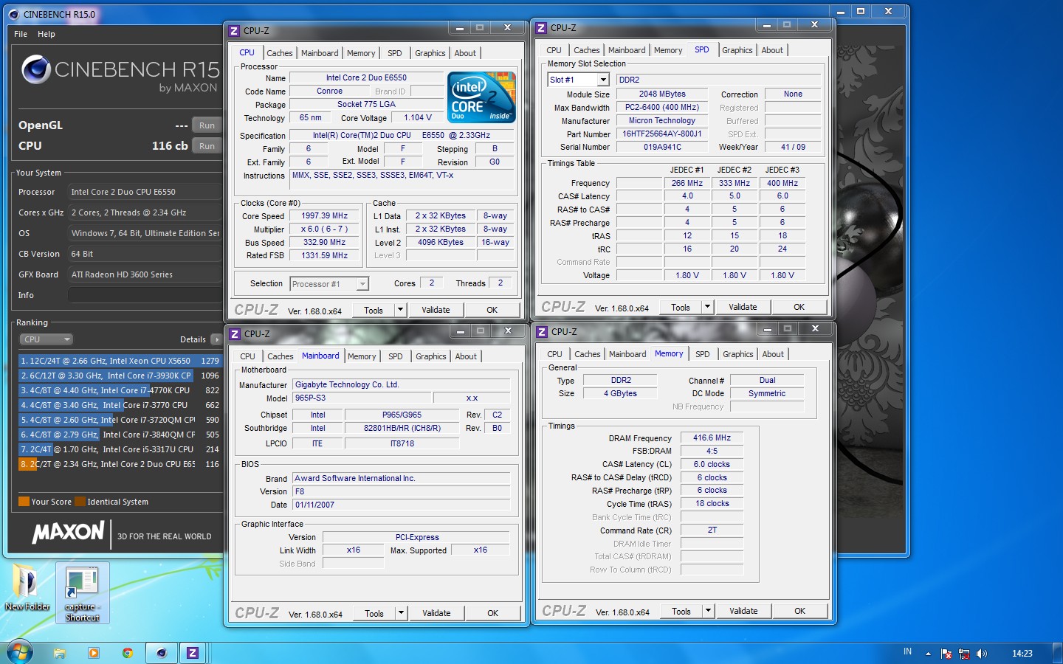Open Cinebench Help menu
Viewport: 1063px width, 664px height.
47,34
